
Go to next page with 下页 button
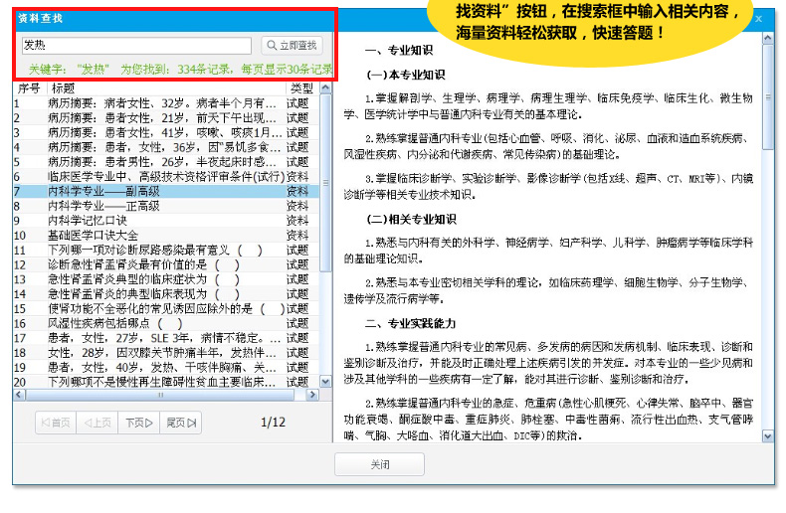click(x=138, y=423)
